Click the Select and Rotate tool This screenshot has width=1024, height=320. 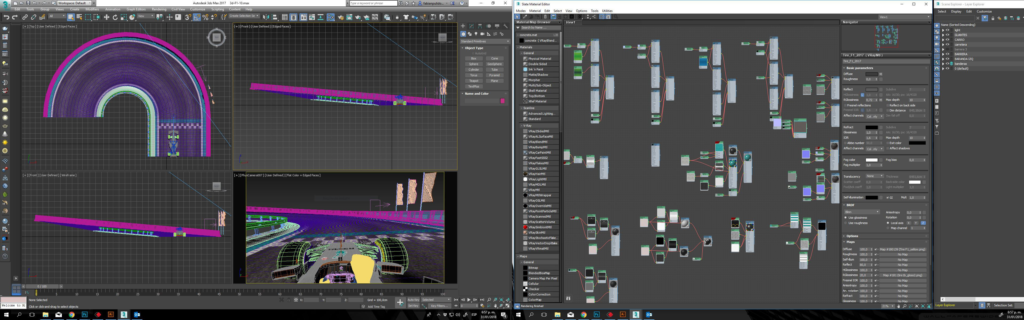tap(115, 17)
